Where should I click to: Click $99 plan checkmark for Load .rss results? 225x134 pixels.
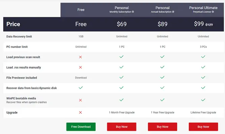coord(203,67)
